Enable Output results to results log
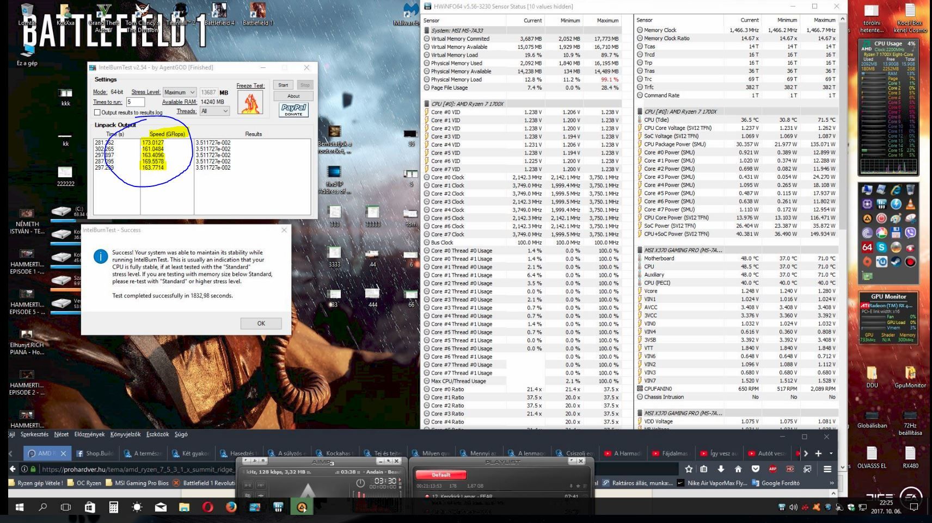 [97, 113]
